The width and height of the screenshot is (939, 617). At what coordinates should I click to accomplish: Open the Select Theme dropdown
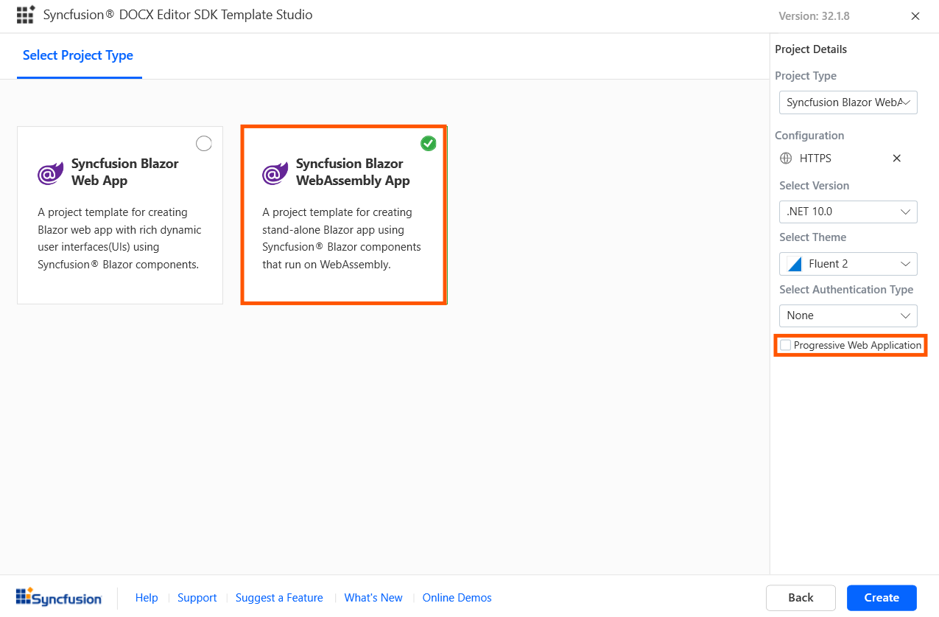tap(848, 264)
